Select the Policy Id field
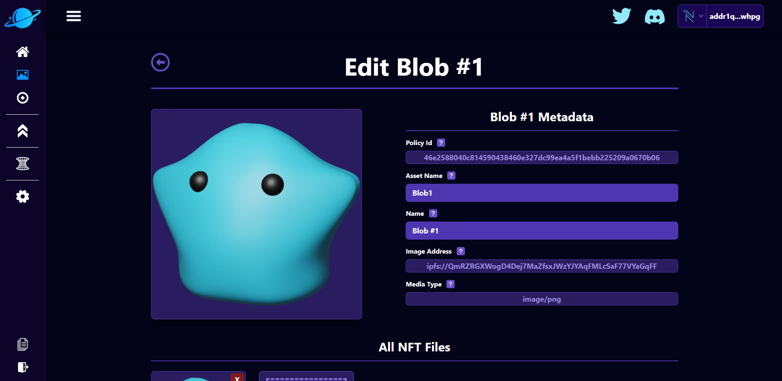Screen dimensions: 782x381 [542, 157]
